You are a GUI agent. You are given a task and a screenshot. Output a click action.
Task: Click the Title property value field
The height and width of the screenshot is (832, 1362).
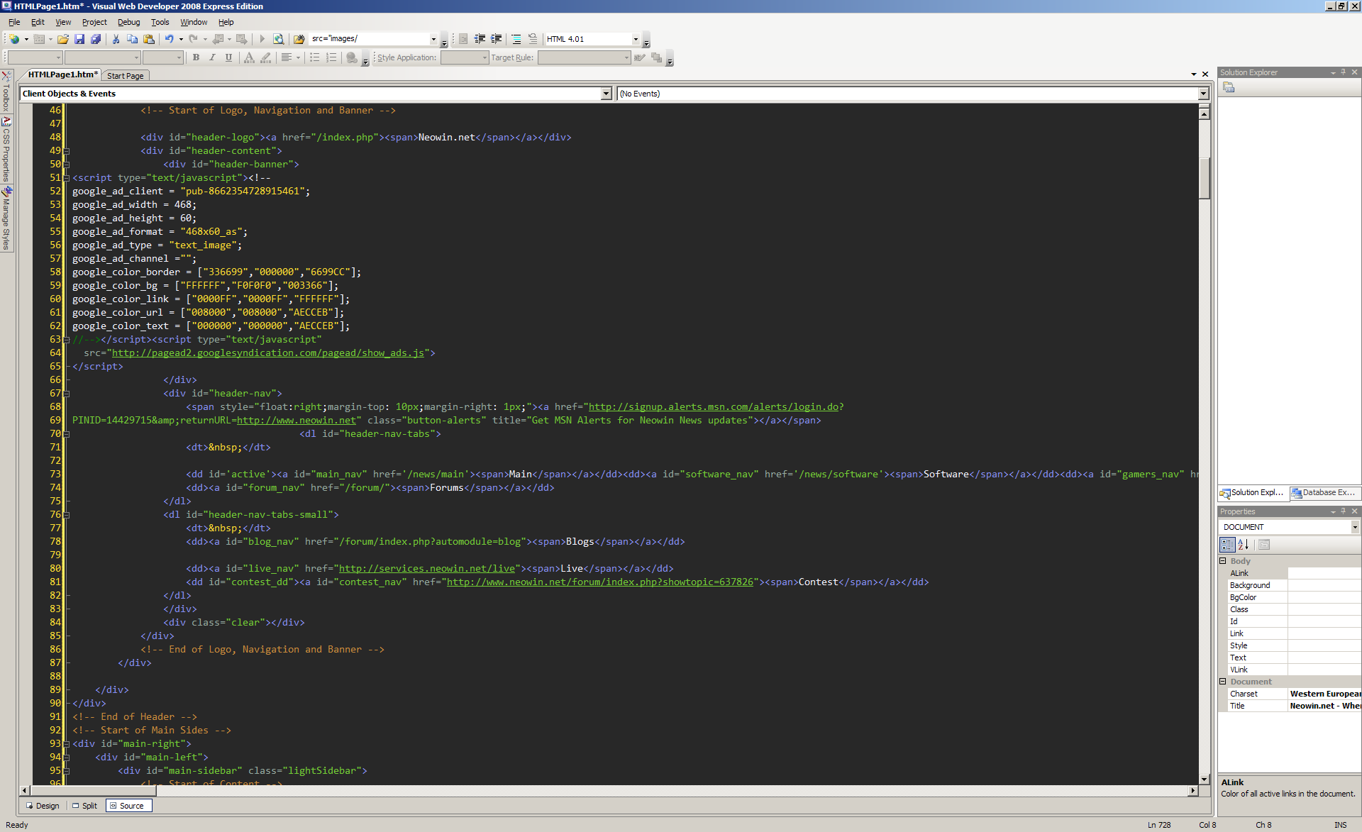(x=1324, y=706)
